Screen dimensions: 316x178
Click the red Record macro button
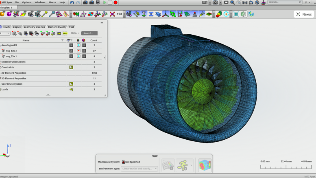tap(116, 2)
